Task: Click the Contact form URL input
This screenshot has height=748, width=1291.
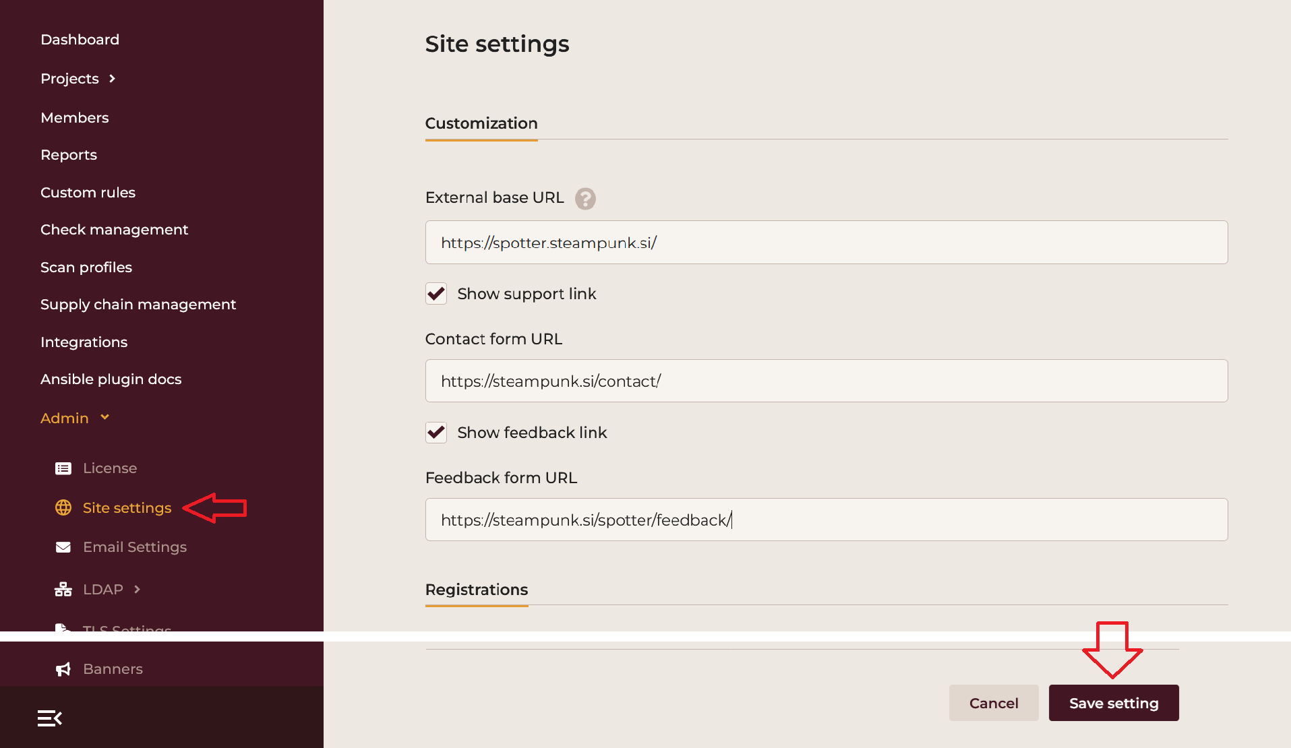Action: [x=826, y=381]
